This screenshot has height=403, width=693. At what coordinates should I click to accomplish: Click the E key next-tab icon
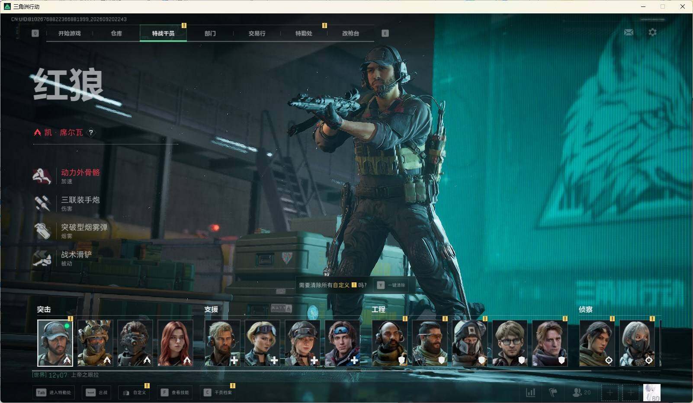coord(385,33)
